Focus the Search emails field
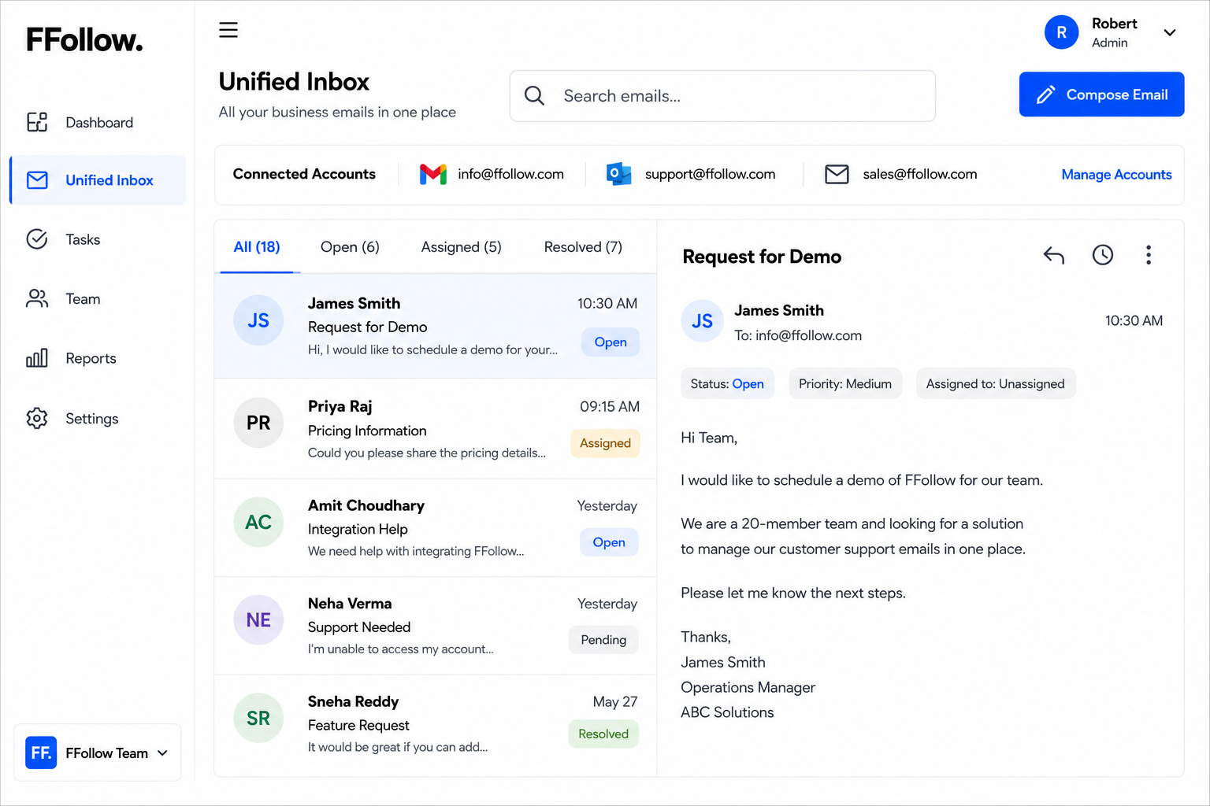The width and height of the screenshot is (1210, 806). tap(722, 96)
